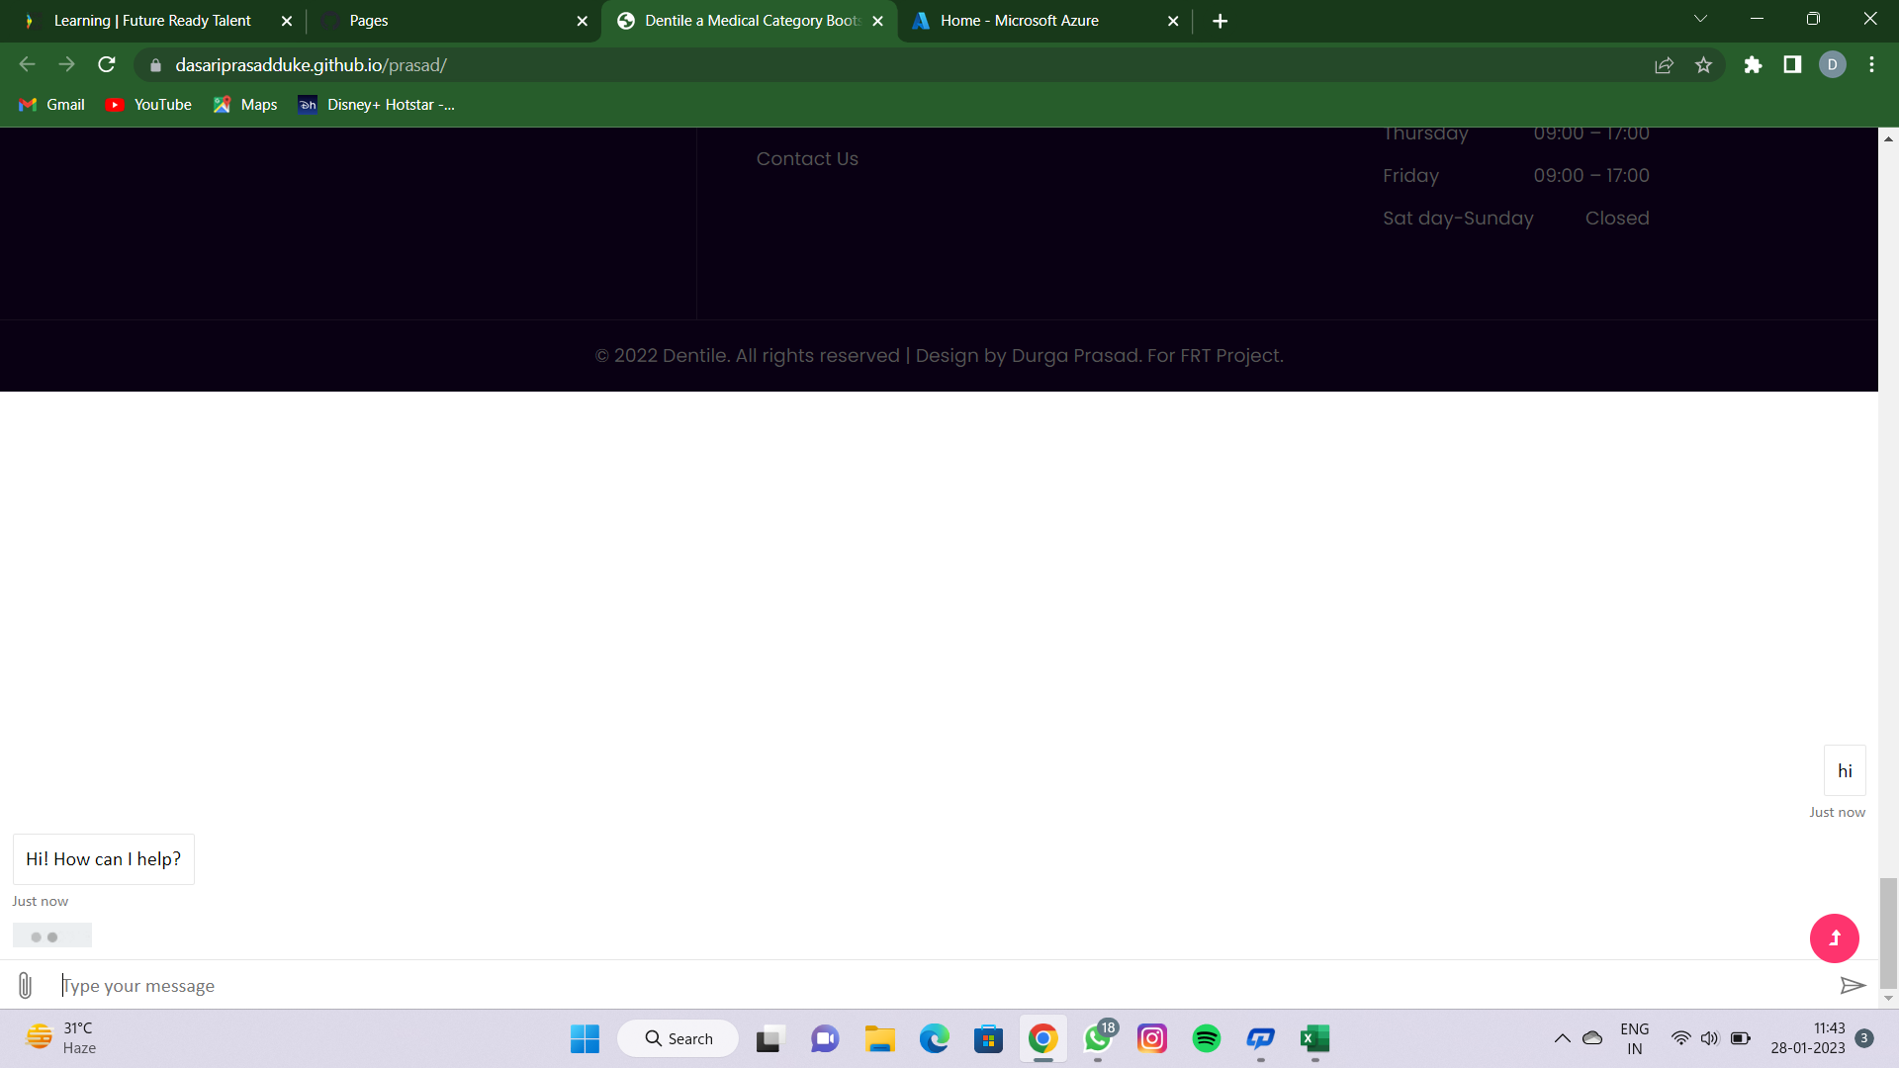This screenshot has width=1899, height=1068.
Task: Expand the tab search dropdown arrow
Action: click(x=1700, y=19)
